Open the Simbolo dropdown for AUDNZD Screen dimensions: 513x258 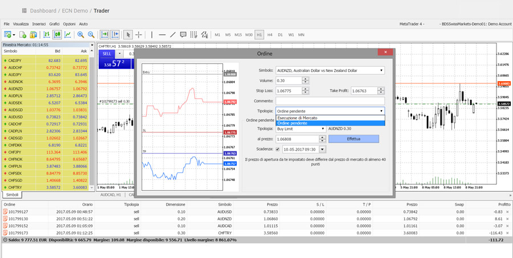click(381, 71)
